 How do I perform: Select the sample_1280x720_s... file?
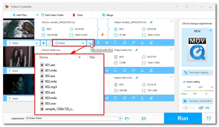pos(57,109)
